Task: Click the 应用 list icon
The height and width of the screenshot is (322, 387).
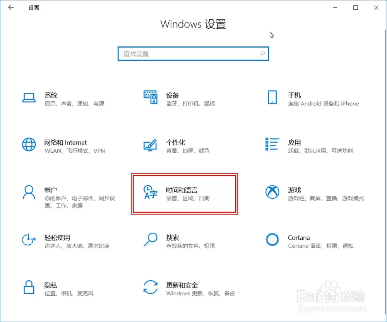Action: pos(272,144)
